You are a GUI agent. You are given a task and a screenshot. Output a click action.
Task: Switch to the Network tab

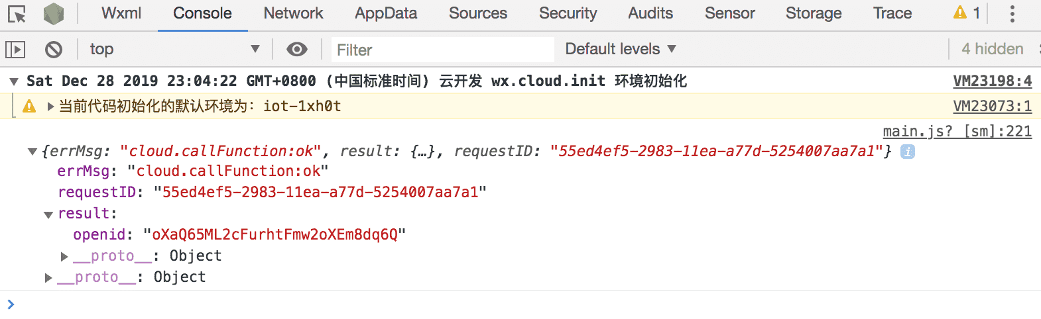293,13
